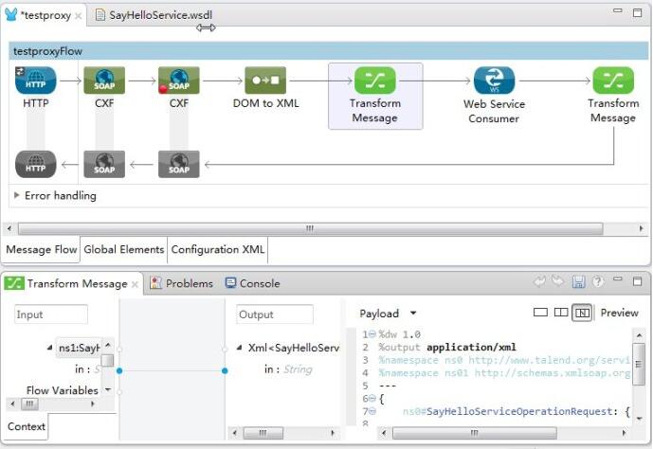Screen dimensions: 653x449
Task: Click the Preview button
Action: tap(619, 314)
